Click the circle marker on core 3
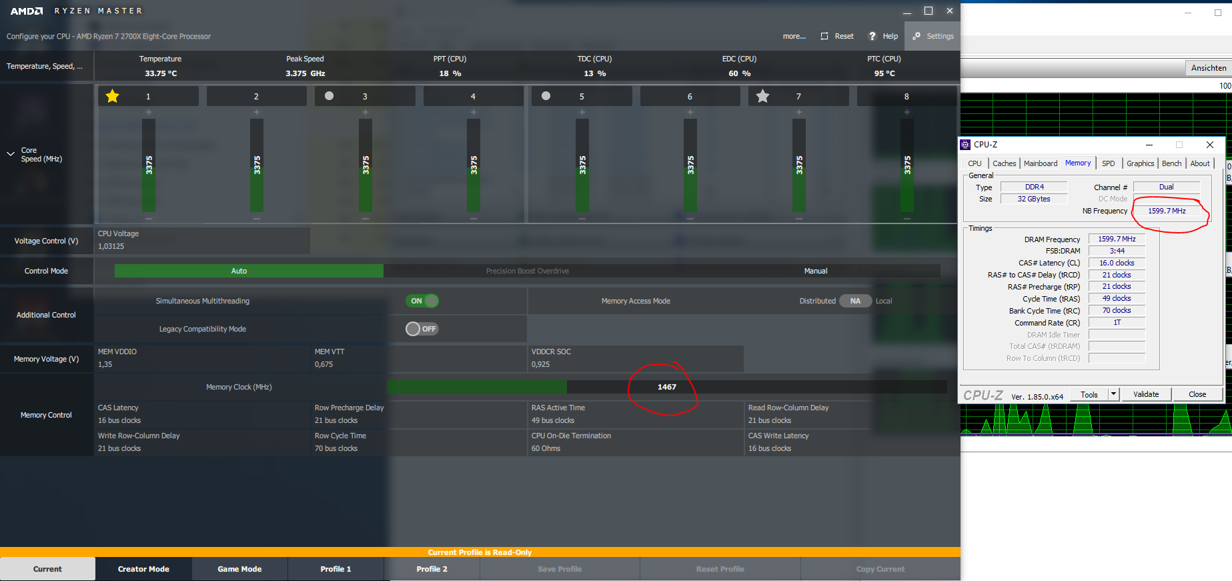The height and width of the screenshot is (581, 1232). point(329,95)
